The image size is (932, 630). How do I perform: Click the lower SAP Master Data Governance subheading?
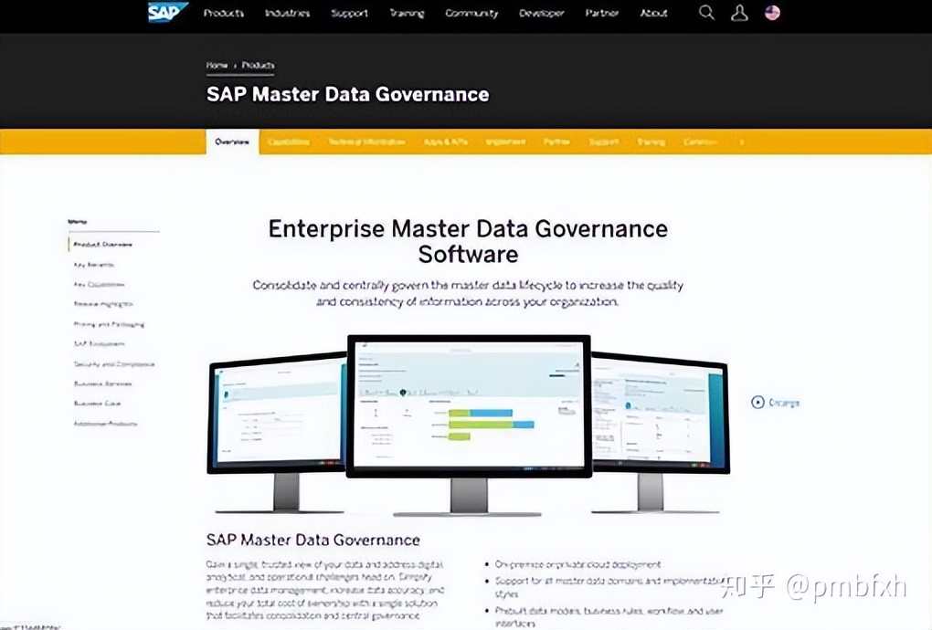[313, 540]
